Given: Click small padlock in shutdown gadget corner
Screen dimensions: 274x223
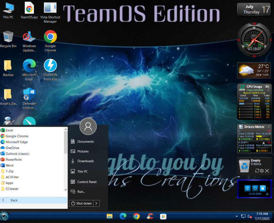Looking at the screenshot, I should click(x=267, y=194).
